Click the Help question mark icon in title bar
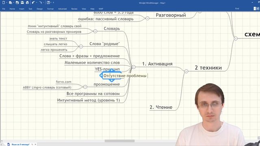 click(x=48, y=2)
